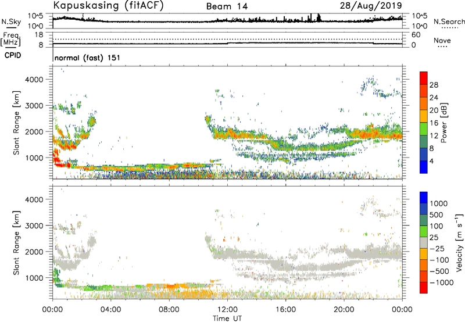This screenshot has height=322, width=465.
Task: Click the 'Kapuskasing (fitACF)' plot title
Action: tap(108, 6)
